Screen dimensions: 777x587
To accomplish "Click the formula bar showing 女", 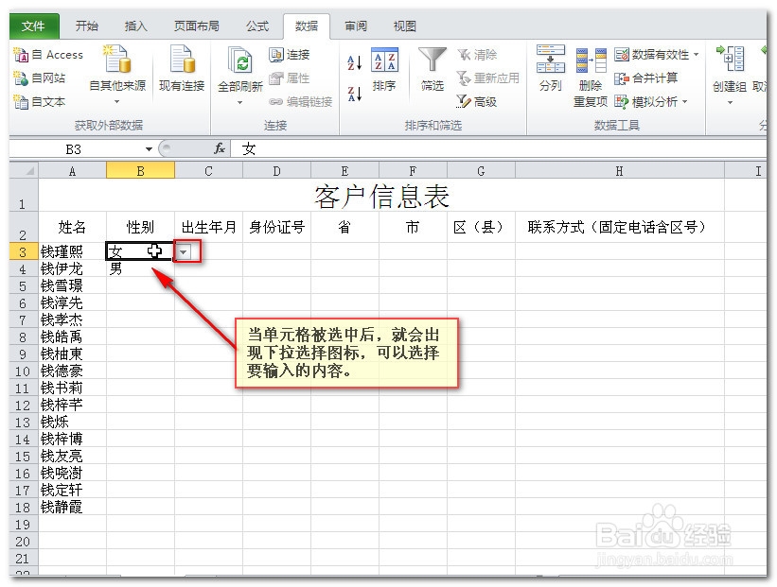I will coord(498,149).
